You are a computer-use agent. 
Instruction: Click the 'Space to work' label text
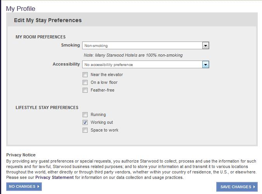pos(104,130)
